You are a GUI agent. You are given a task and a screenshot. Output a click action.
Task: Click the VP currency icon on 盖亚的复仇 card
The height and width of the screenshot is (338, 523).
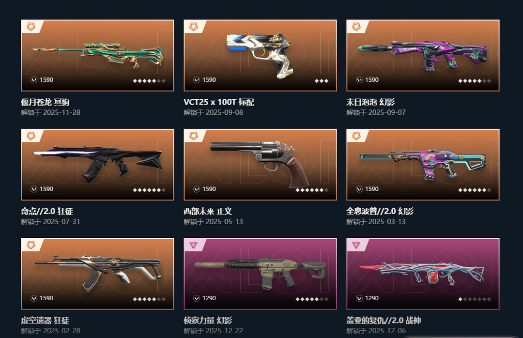359,298
